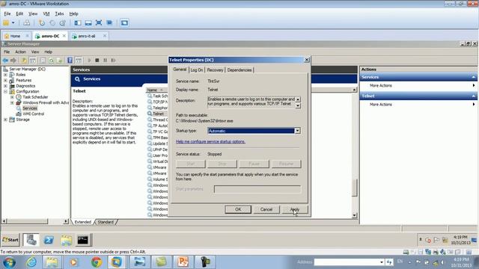This screenshot has height=269, width=479.
Task: Collapse the Telnet section in Actions pane
Action: click(x=474, y=96)
